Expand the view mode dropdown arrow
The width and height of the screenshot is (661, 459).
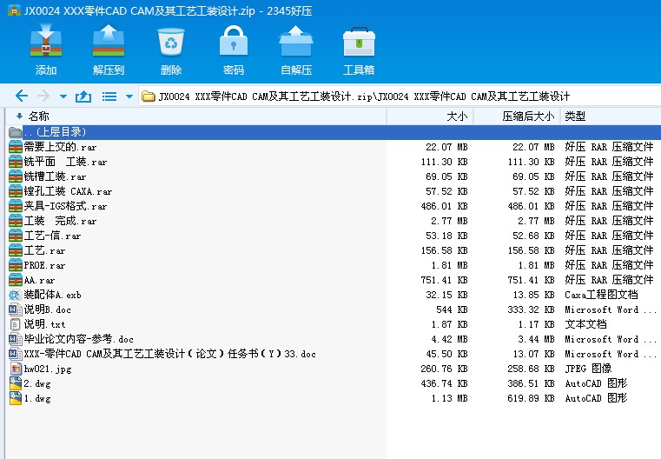click(129, 96)
